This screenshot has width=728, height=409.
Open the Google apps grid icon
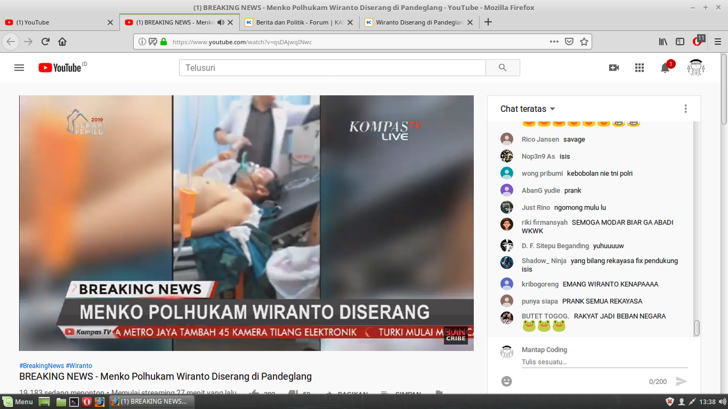(x=639, y=67)
